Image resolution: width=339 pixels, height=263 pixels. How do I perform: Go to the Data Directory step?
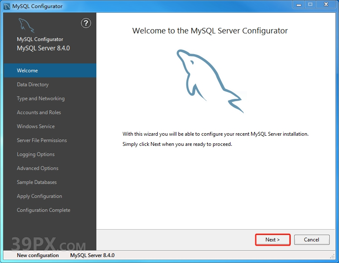[33, 85]
